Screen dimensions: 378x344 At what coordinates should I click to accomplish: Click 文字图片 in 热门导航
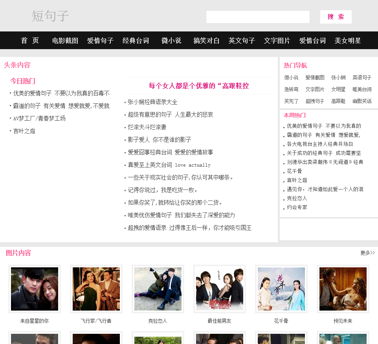315,89
